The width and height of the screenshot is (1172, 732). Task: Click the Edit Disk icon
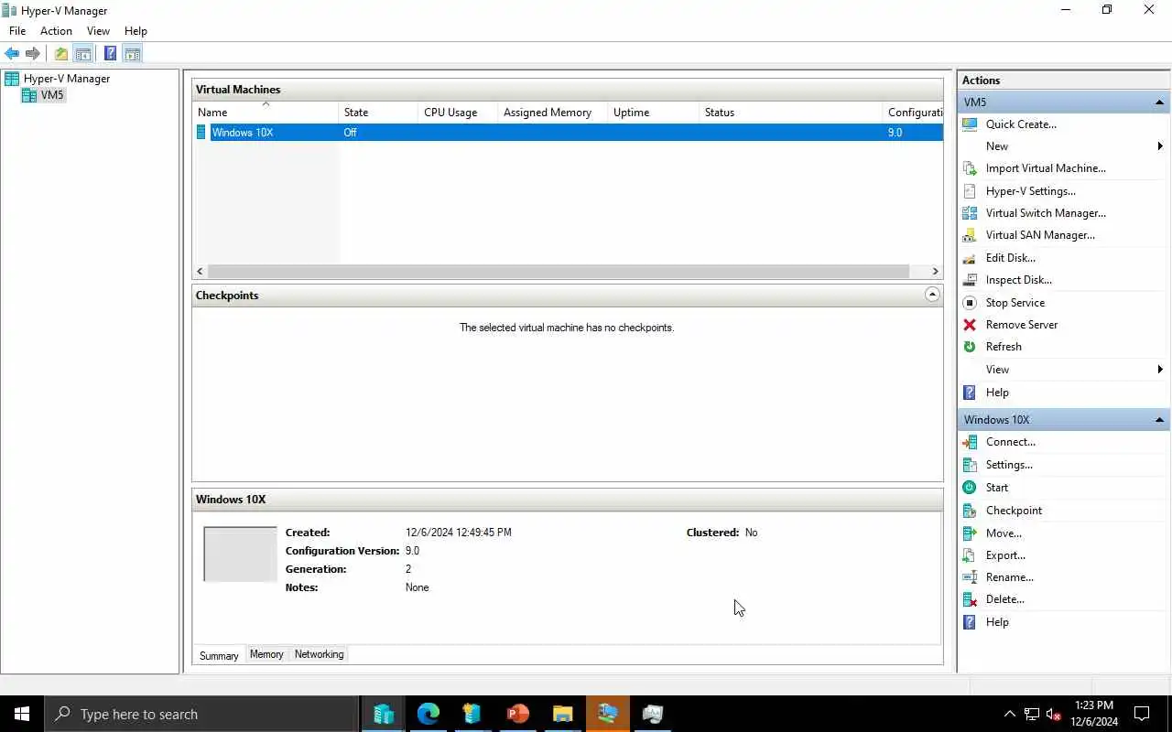coord(970,258)
